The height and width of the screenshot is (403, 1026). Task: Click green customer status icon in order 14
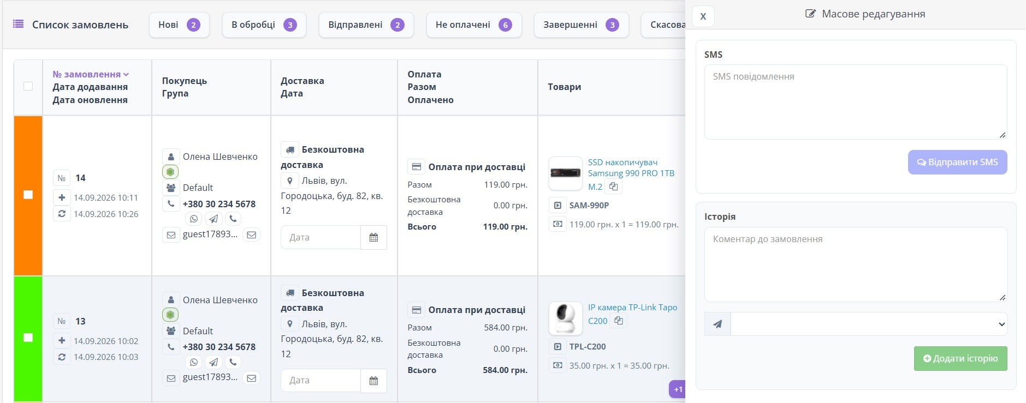click(170, 172)
